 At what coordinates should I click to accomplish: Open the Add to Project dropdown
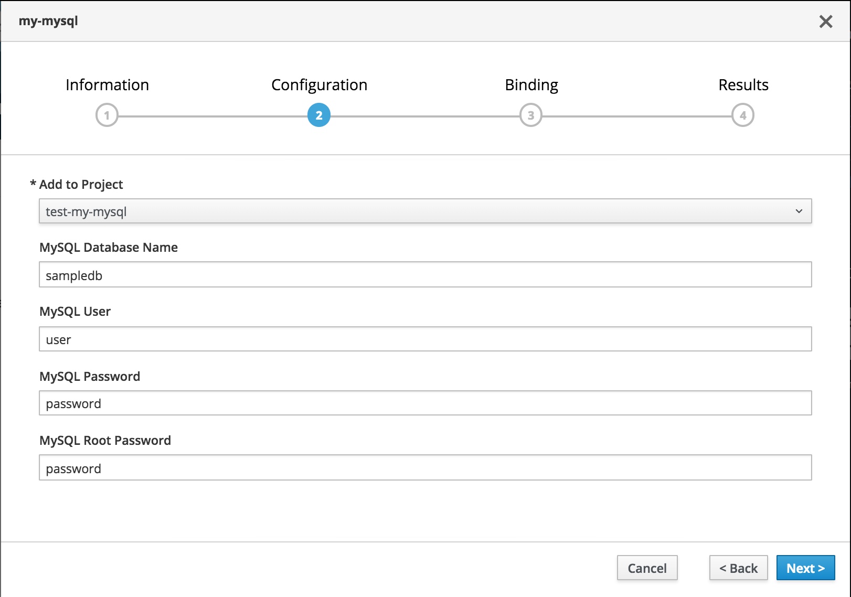click(425, 211)
